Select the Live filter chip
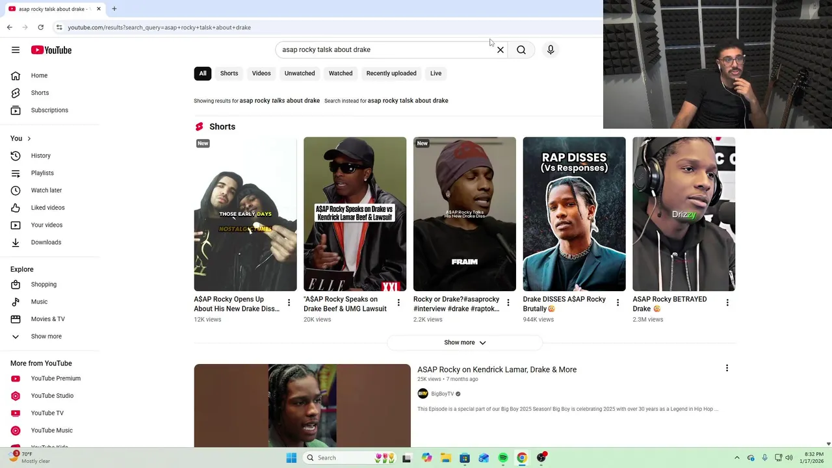Viewport: 832px width, 468px height. (435, 73)
